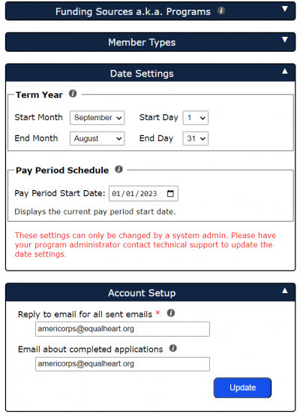Viewport: 300px width, 417px height.
Task: Click the Date Settings header title
Action: 142,74
